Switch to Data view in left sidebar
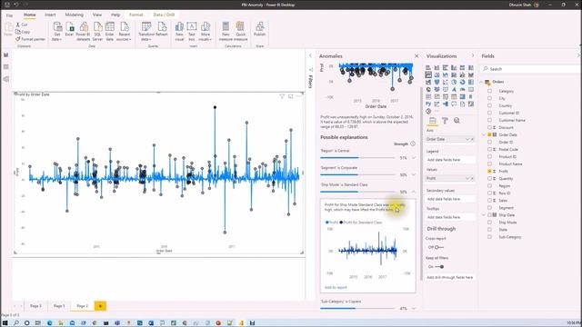This screenshot has width=582, height=327. [6, 66]
